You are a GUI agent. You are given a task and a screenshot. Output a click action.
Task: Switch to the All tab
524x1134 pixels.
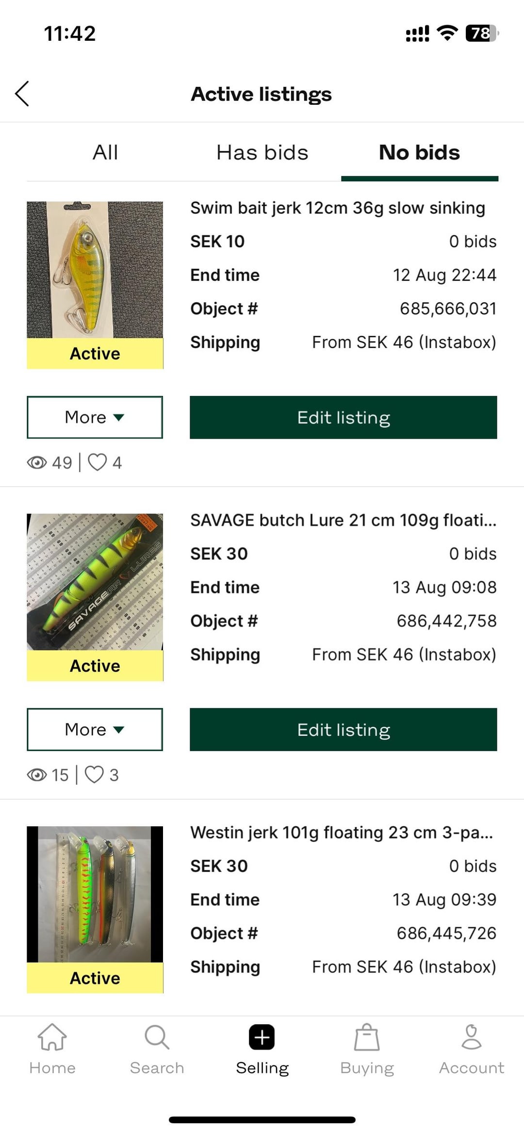[x=105, y=152]
